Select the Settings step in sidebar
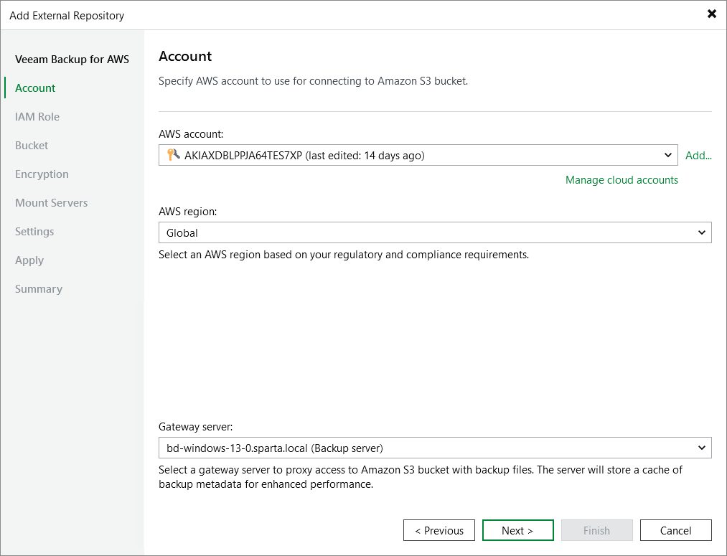This screenshot has width=727, height=556. [34, 232]
